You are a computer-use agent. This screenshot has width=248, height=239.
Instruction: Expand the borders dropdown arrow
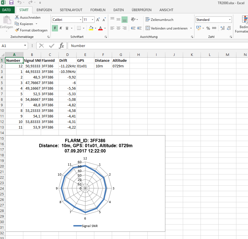84,28
